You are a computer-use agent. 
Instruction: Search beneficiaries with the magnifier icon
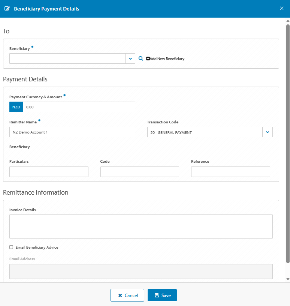click(x=141, y=58)
